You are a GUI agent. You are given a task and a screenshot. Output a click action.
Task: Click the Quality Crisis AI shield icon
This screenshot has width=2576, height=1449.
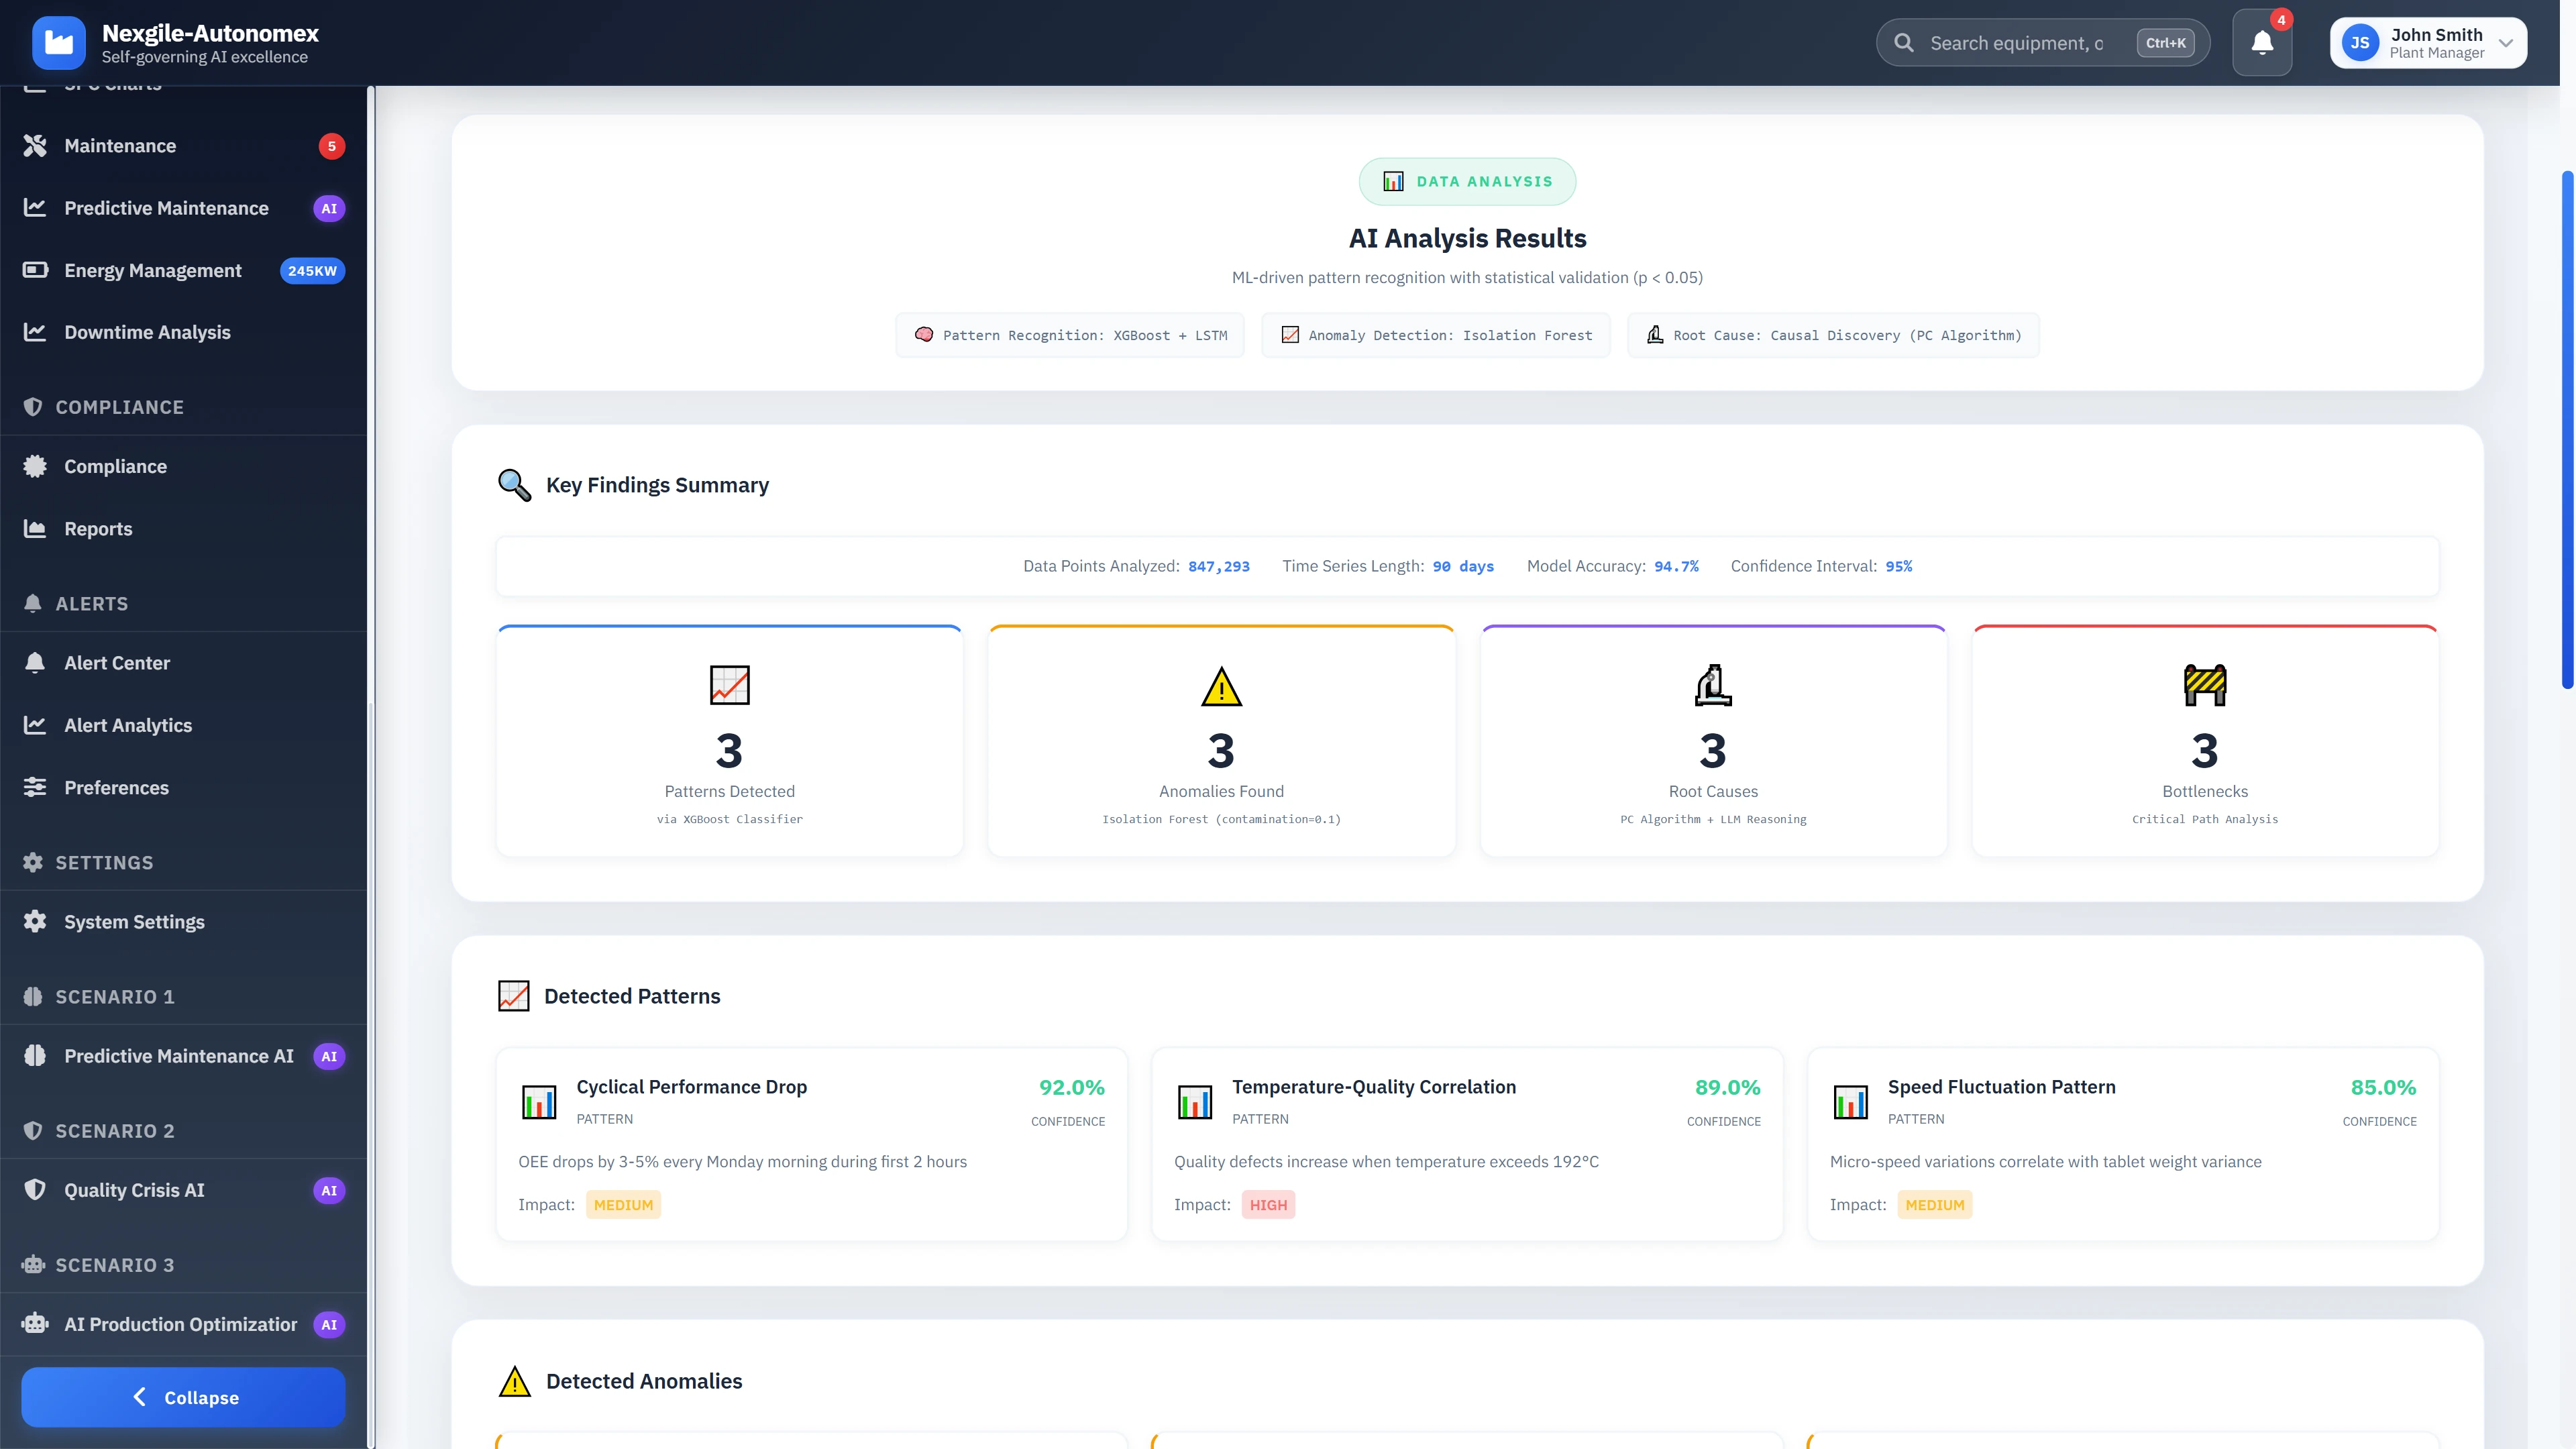coord(35,1189)
